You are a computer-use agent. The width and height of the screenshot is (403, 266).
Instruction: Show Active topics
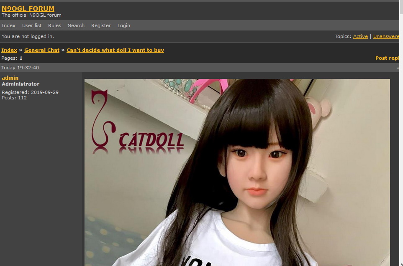pos(360,36)
